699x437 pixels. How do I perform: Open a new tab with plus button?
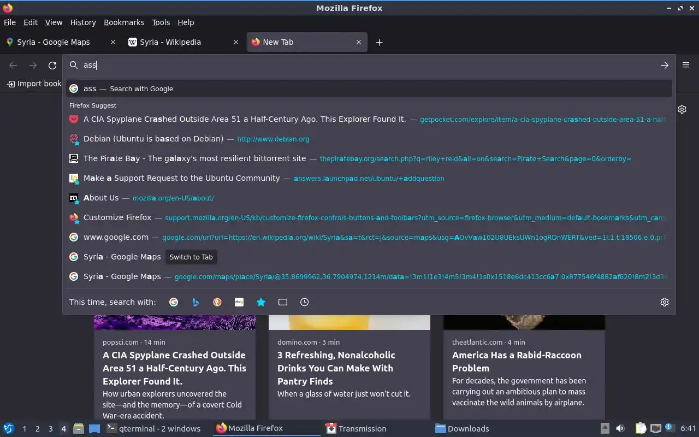(x=379, y=42)
